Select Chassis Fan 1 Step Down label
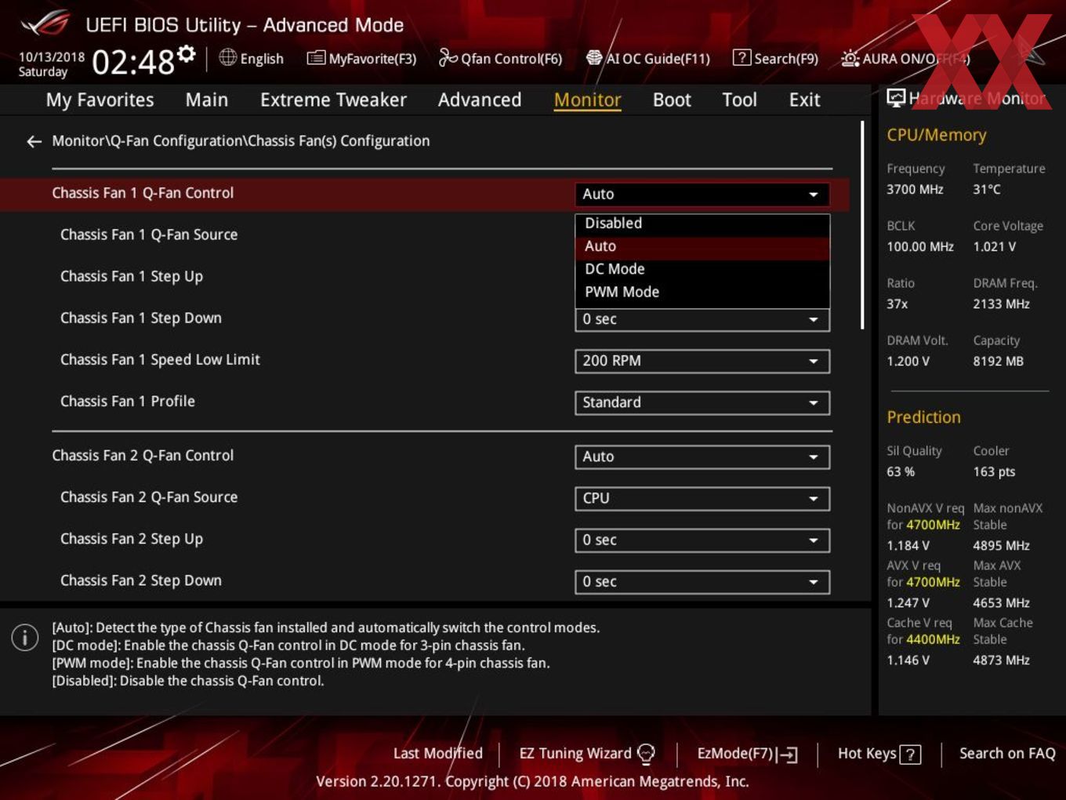 tap(141, 318)
